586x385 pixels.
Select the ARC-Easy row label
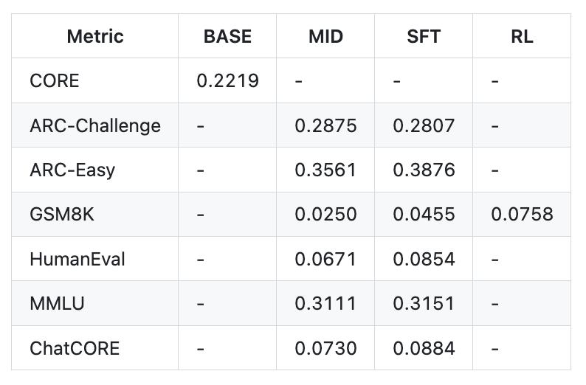pos(72,170)
